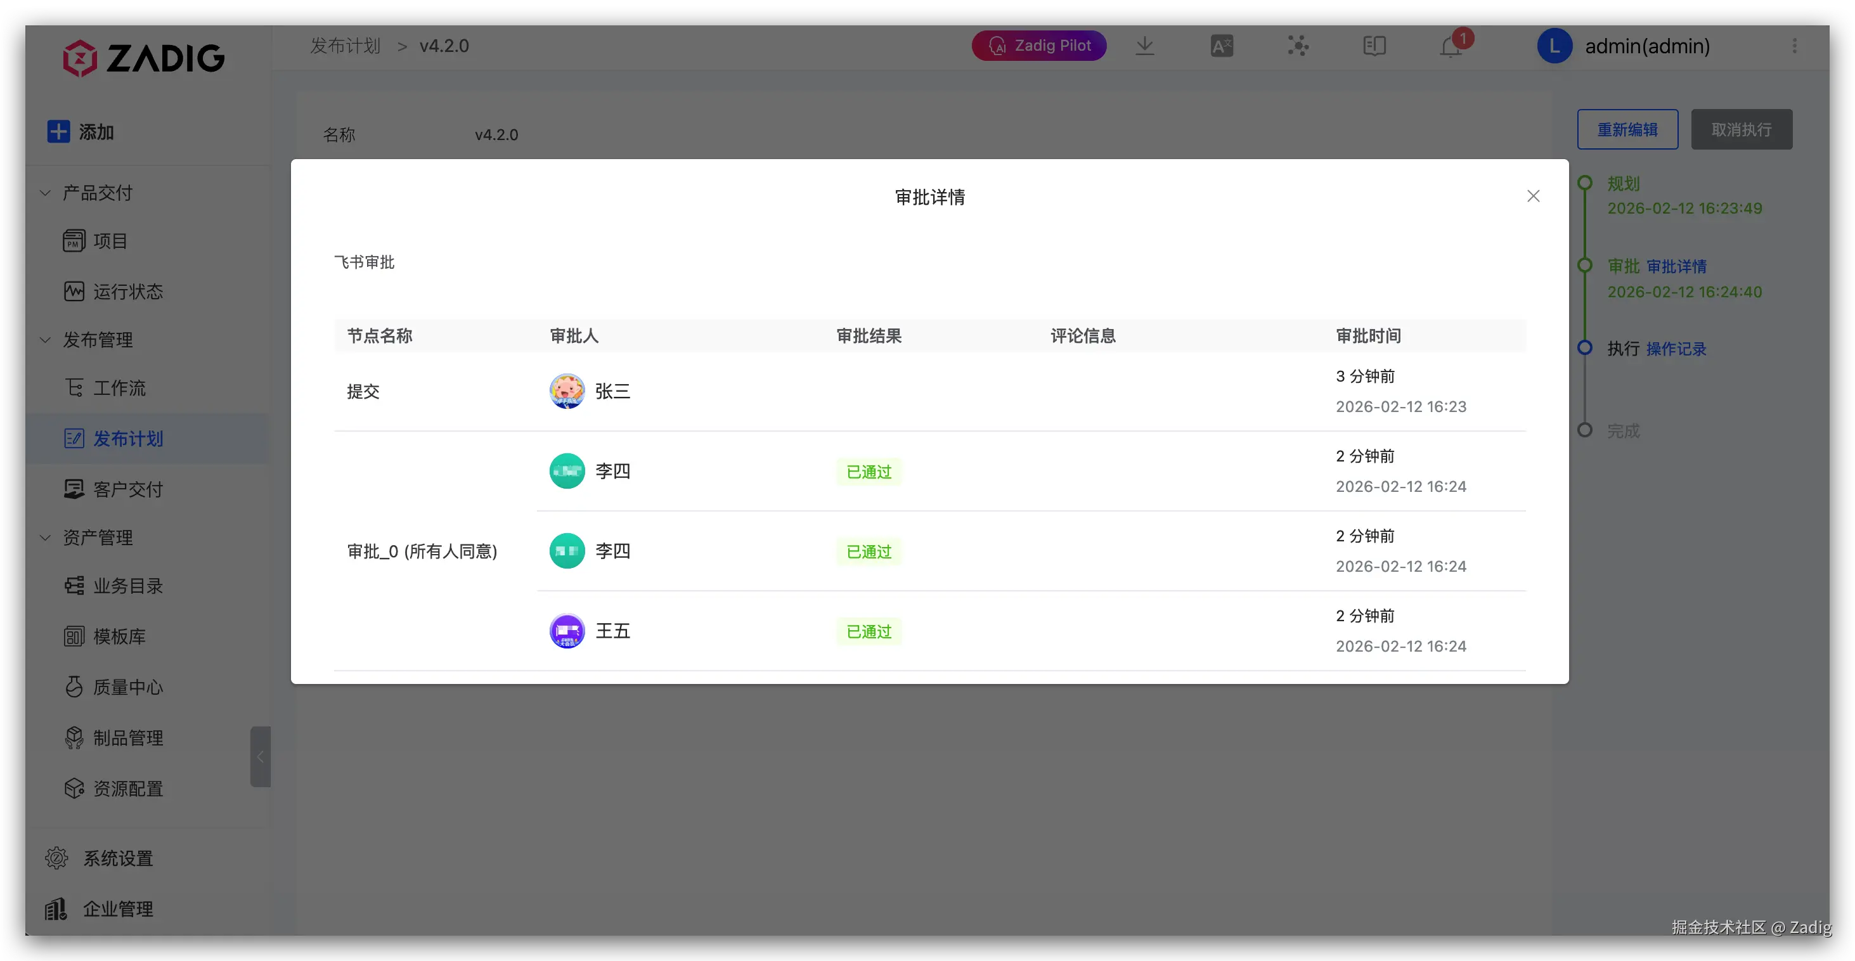Viewport: 1855px width, 961px height.
Task: Click 王五's avatar in approval list
Action: pyautogui.click(x=567, y=631)
